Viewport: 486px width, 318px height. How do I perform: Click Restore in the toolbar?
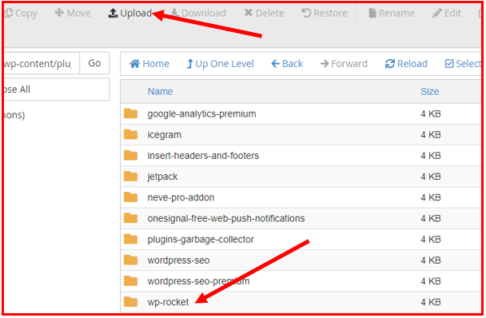coord(325,13)
